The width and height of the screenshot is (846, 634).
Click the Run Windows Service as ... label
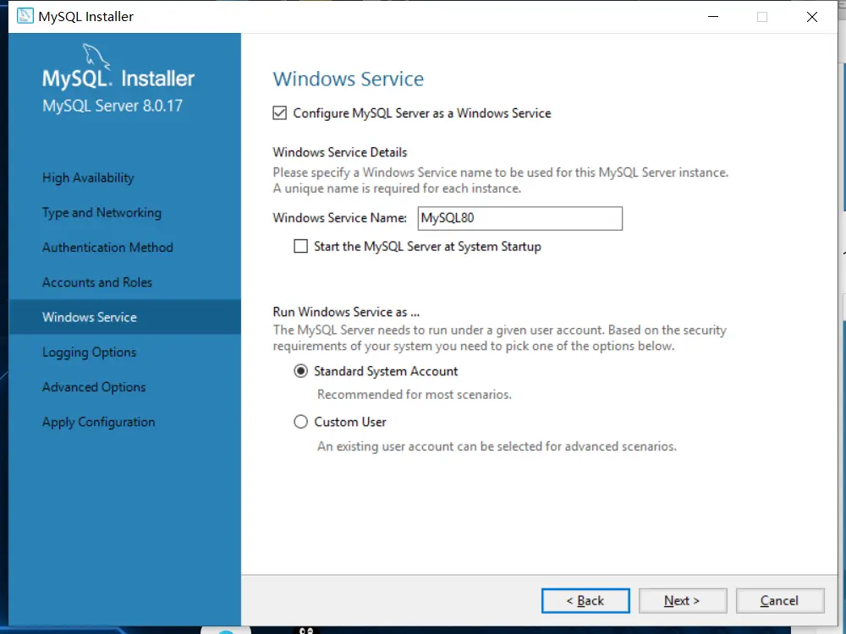click(x=346, y=312)
